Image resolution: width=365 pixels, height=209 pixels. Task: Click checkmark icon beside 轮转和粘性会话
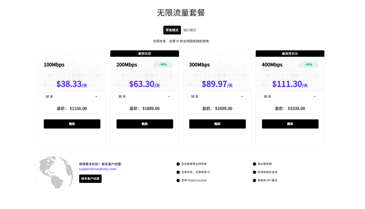[255, 172]
